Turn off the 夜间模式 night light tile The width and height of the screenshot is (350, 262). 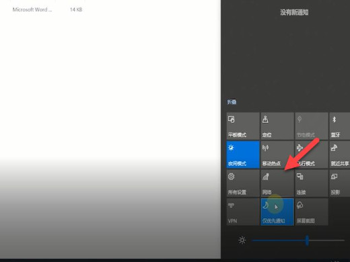(243, 155)
